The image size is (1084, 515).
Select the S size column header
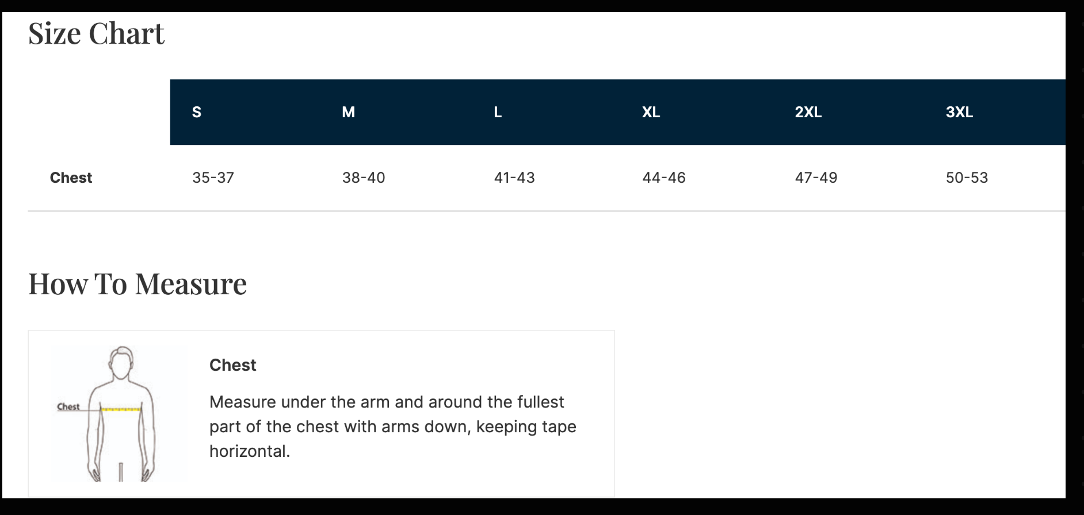[x=197, y=112]
